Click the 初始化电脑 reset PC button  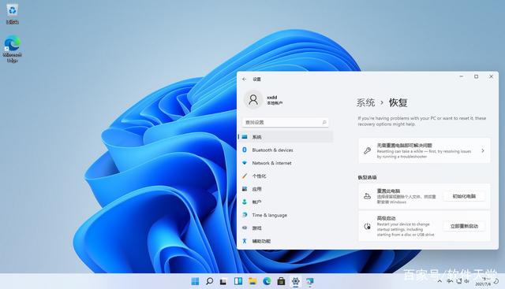pyautogui.click(x=464, y=196)
